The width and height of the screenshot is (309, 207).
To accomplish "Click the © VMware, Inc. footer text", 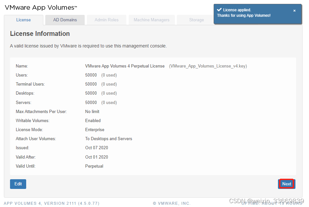I will [x=172, y=203].
